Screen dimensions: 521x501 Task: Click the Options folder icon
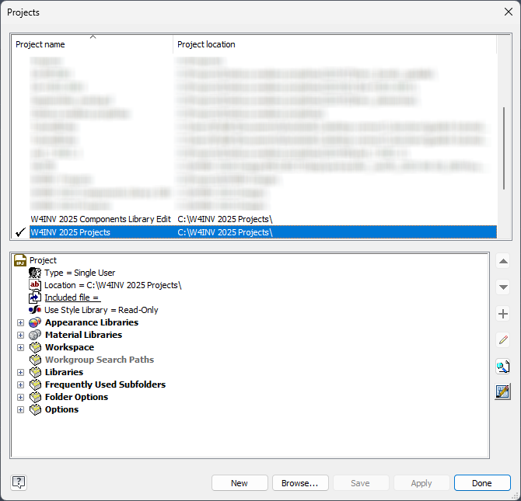pos(35,409)
